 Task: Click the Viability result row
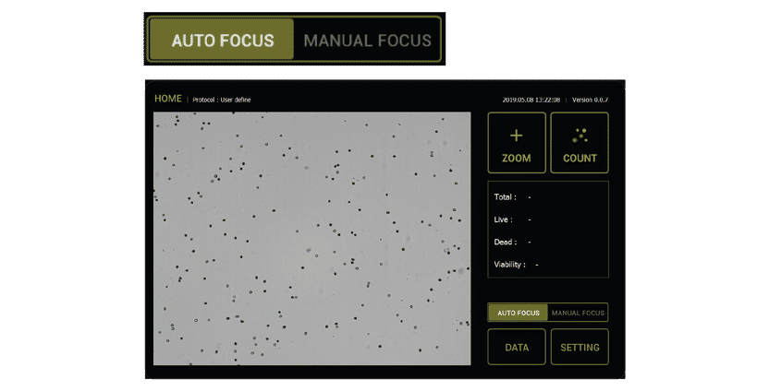pos(516,265)
